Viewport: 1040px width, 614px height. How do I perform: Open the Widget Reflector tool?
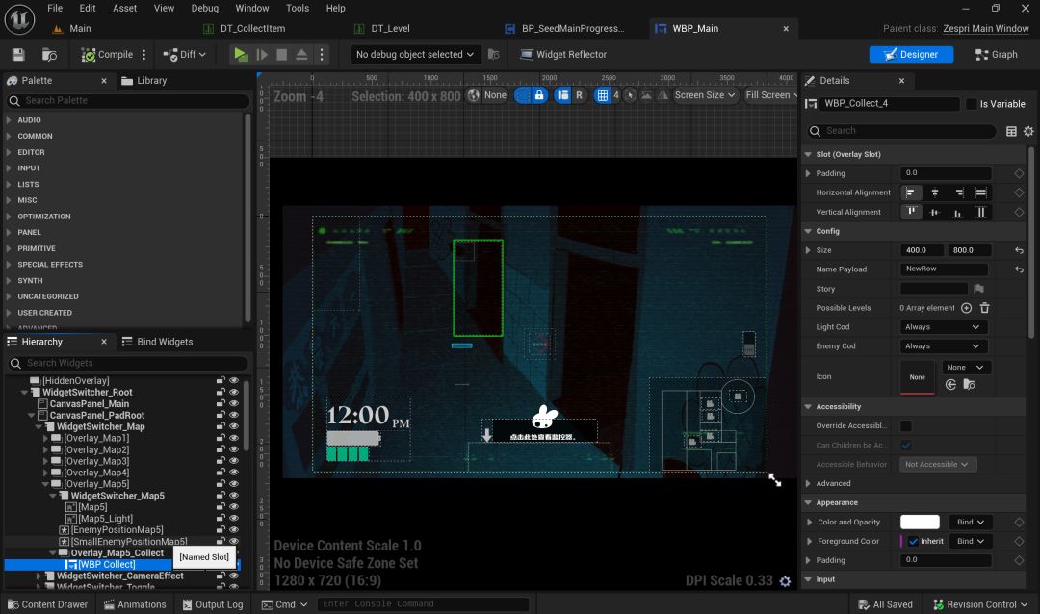[x=563, y=54]
